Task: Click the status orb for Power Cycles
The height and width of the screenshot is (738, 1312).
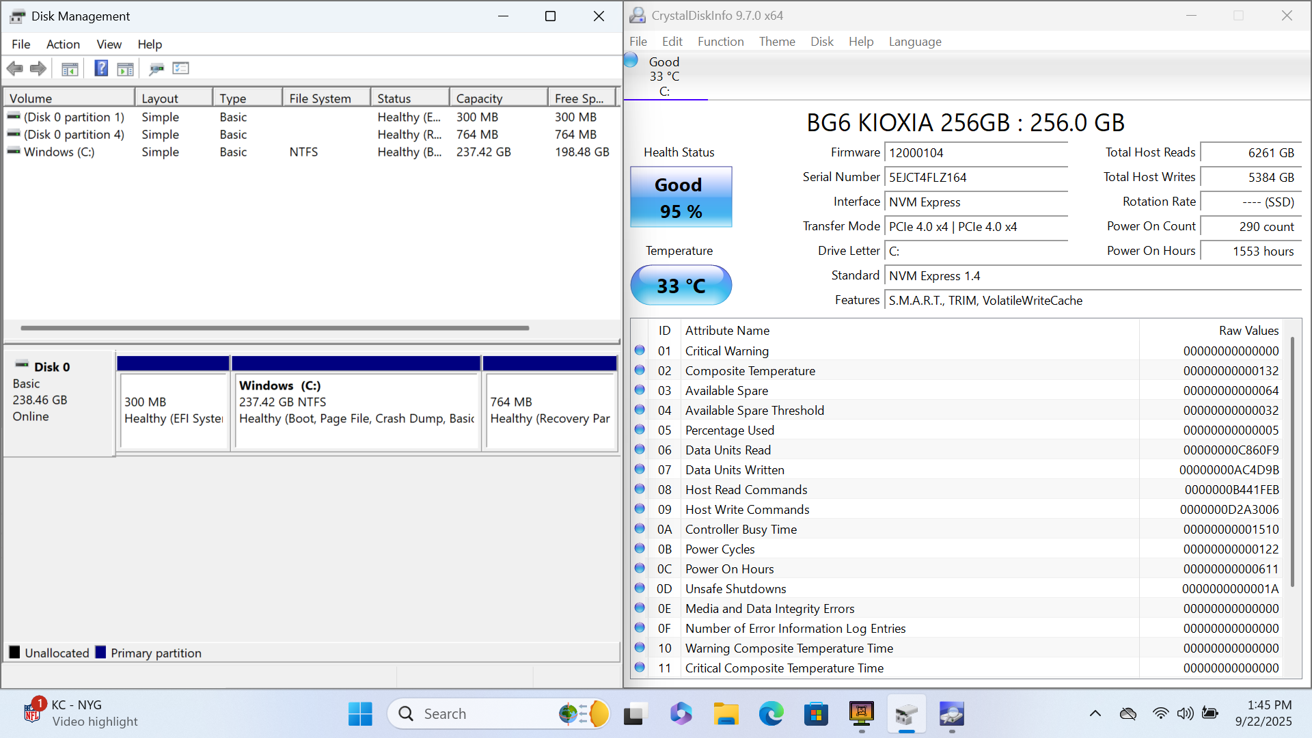Action: (640, 548)
